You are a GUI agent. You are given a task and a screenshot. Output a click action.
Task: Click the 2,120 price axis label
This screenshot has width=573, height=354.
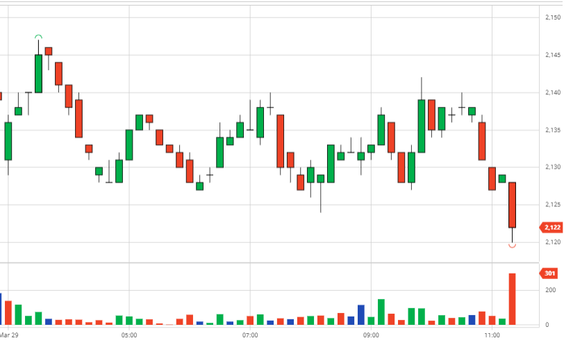553,242
